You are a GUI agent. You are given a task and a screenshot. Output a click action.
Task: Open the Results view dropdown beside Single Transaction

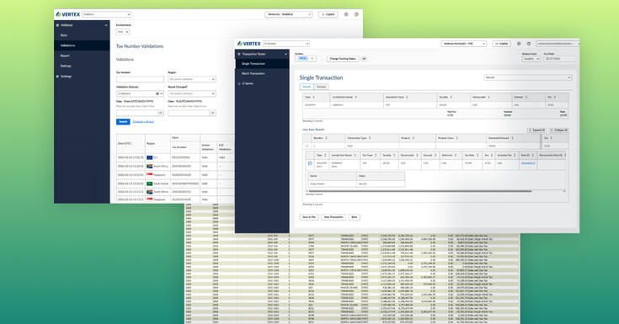click(x=528, y=77)
